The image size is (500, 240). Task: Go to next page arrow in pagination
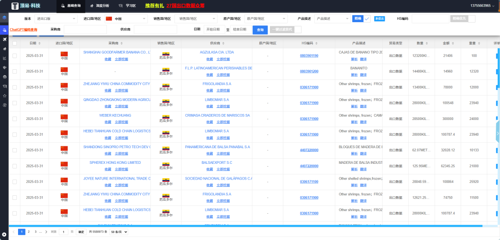[x=46, y=232]
